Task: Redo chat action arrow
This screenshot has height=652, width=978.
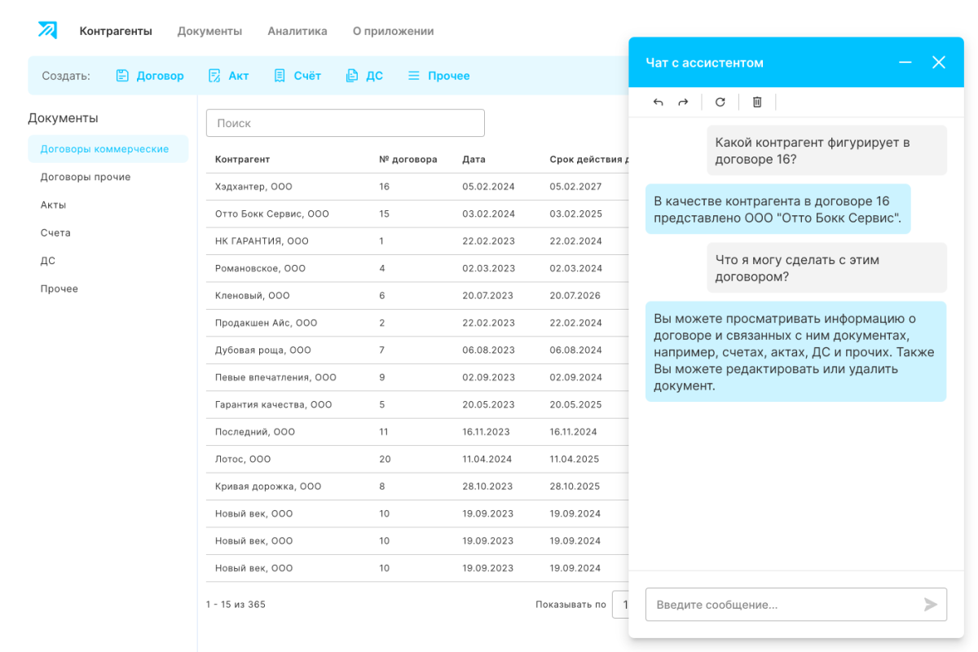Action: [x=683, y=102]
